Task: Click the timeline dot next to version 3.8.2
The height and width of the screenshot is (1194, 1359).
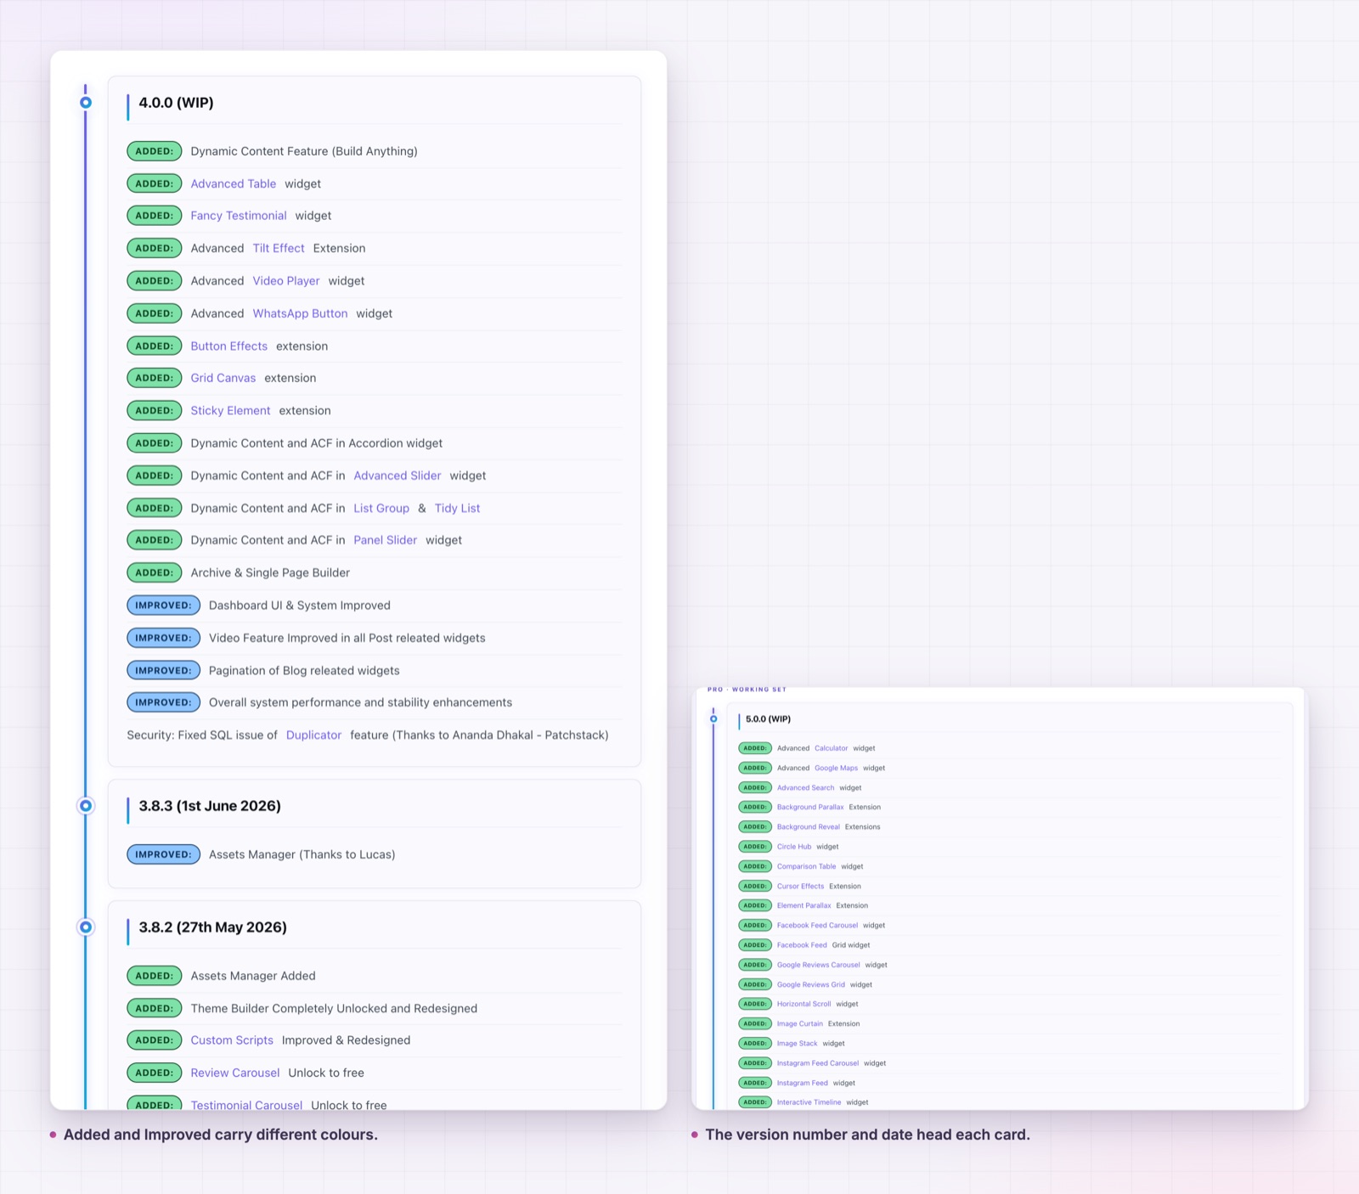Action: (x=86, y=927)
